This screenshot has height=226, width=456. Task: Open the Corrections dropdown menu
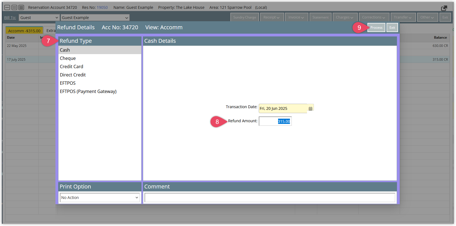tap(374, 17)
